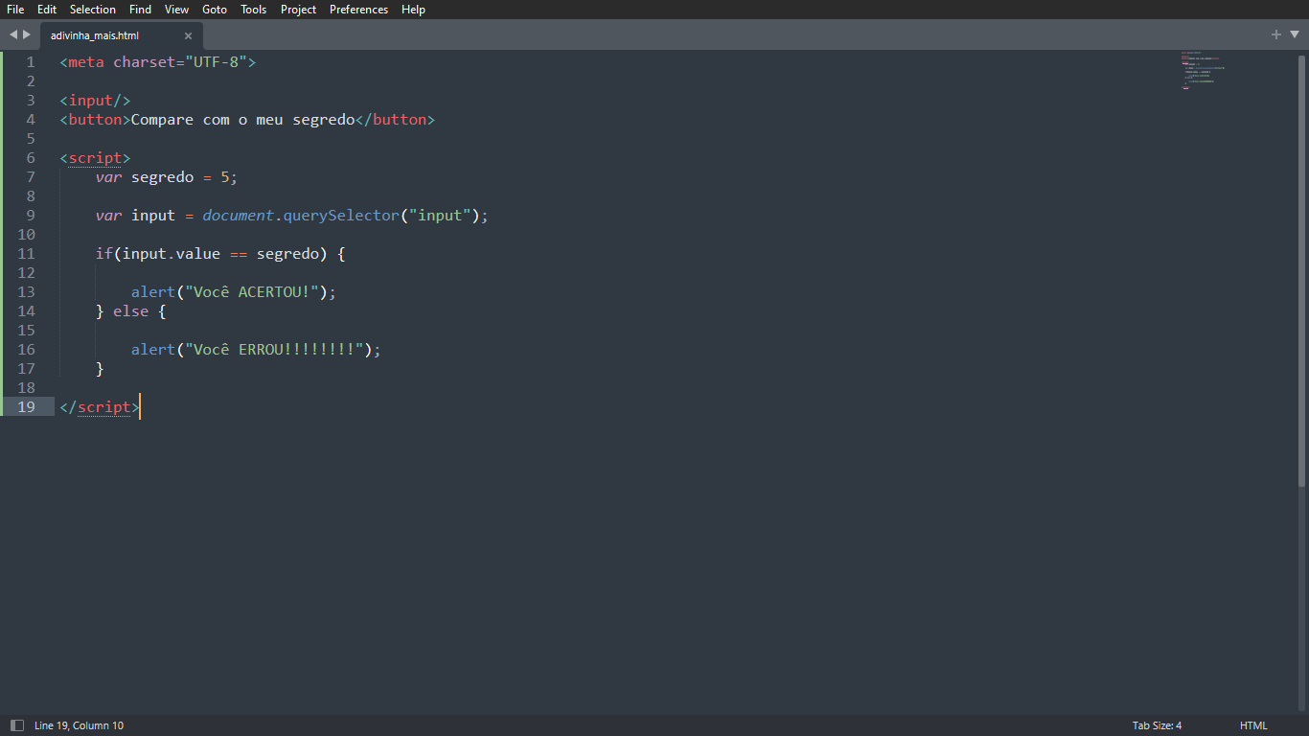
Task: Change HTML syntax in status bar
Action: point(1253,725)
